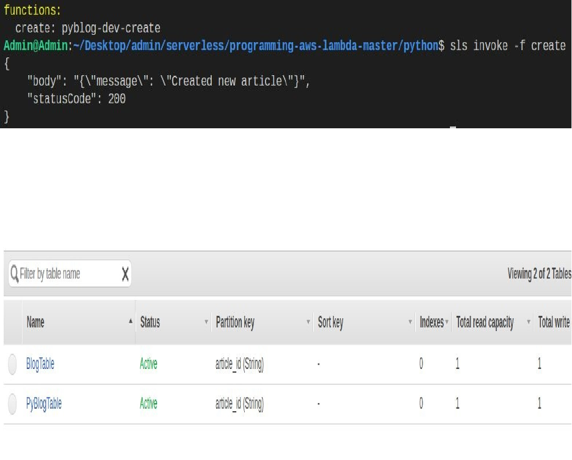Click the Viewing 2 of 2 Tables text

[539, 274]
